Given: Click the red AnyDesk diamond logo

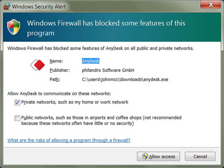Looking at the screenshot, I should pos(38,65).
